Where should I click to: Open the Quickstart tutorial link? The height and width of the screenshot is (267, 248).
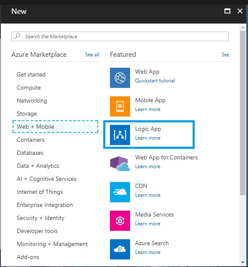coord(155,81)
